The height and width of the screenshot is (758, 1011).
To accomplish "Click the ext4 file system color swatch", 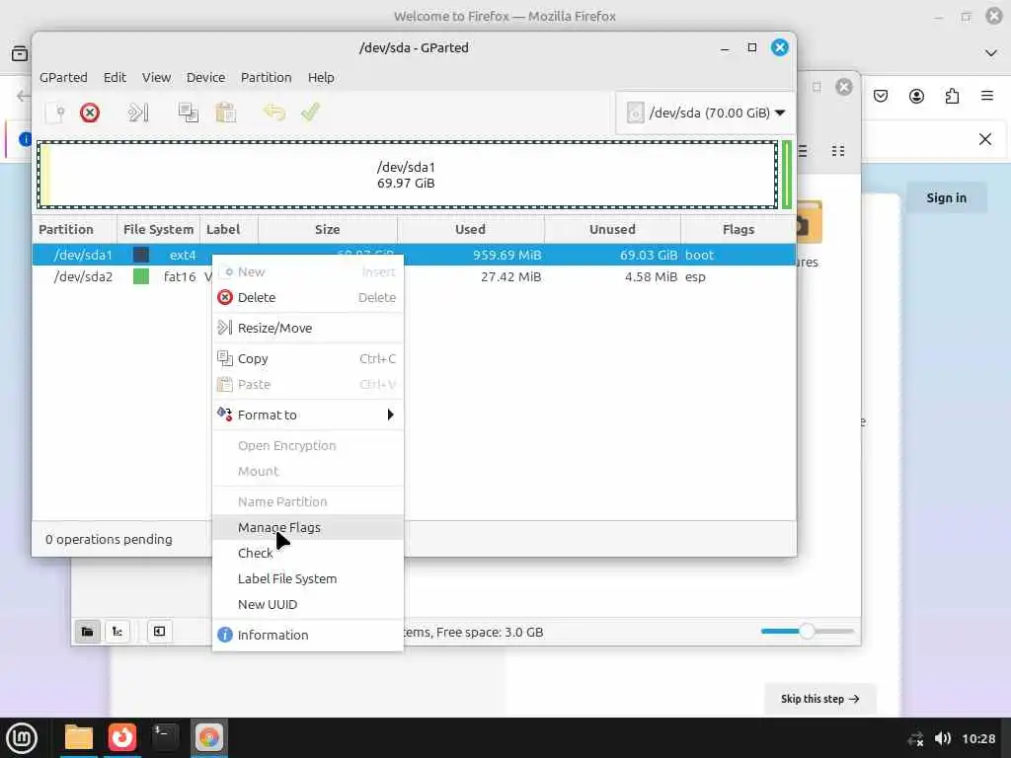I will coord(141,255).
